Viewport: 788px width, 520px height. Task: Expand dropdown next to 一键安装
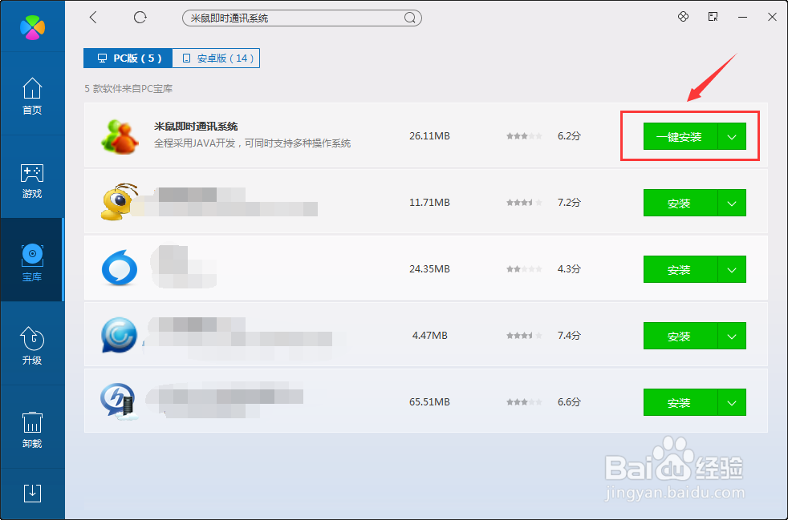click(732, 136)
